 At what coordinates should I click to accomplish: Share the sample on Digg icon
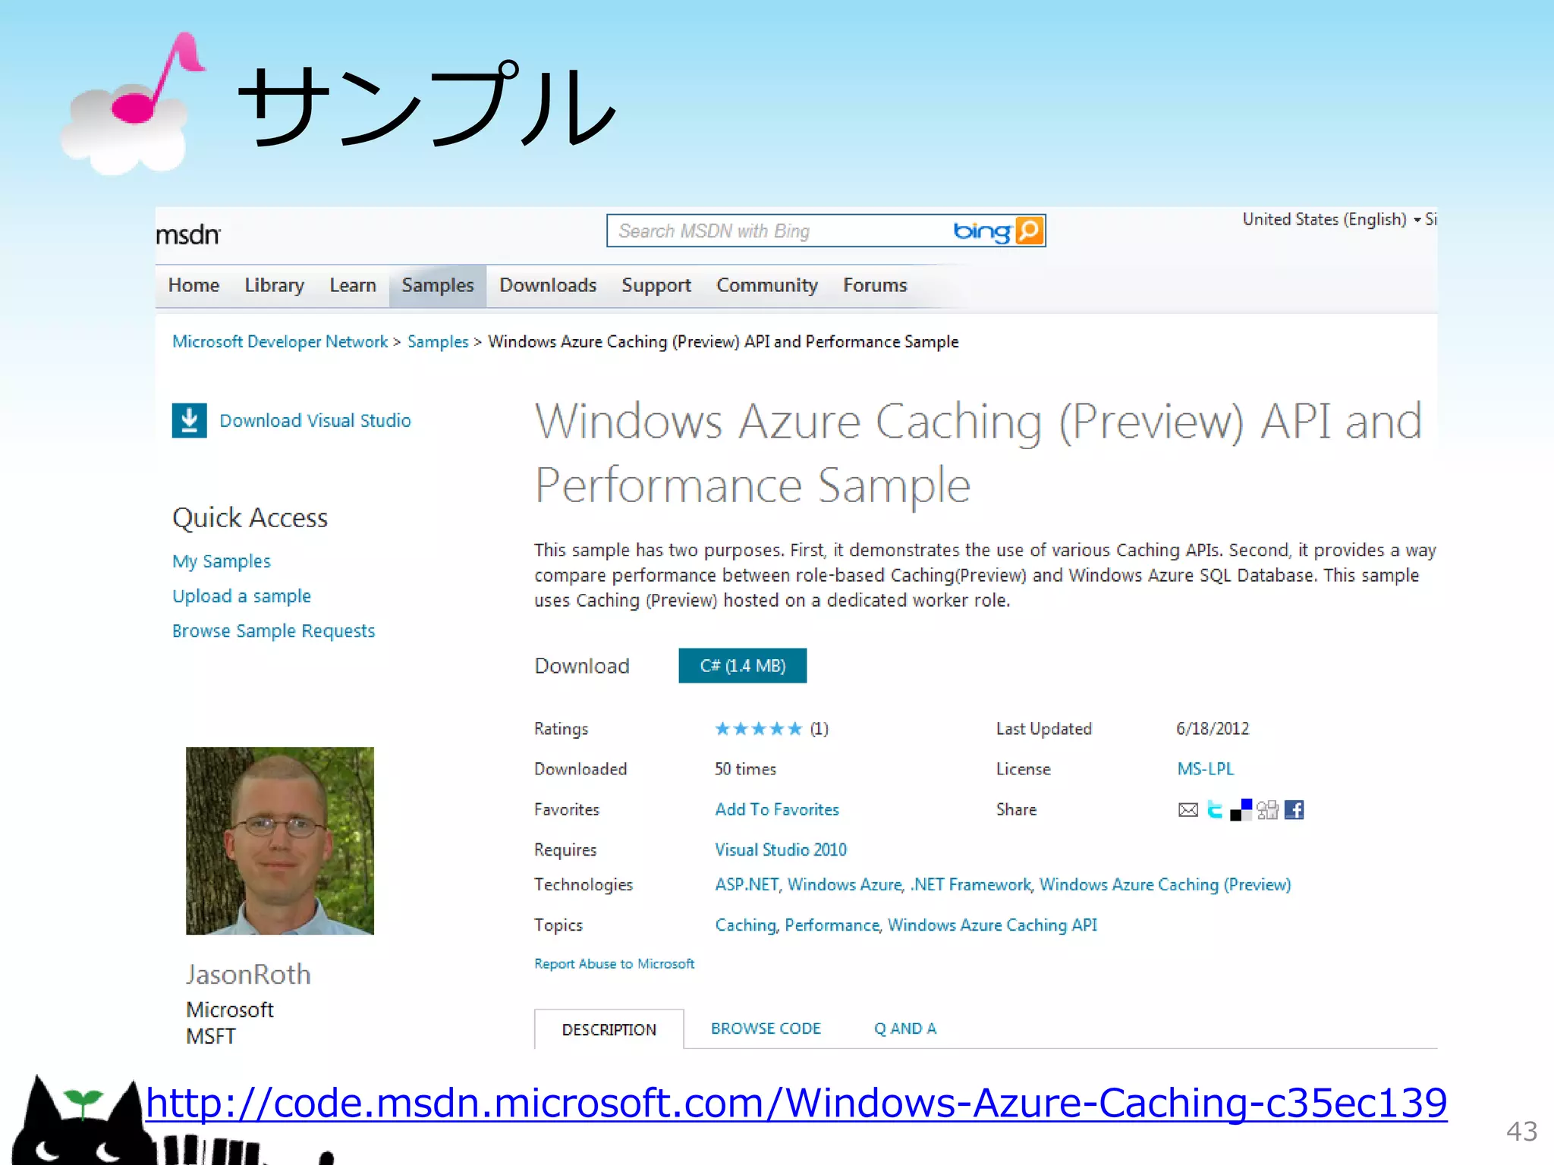point(1267,810)
